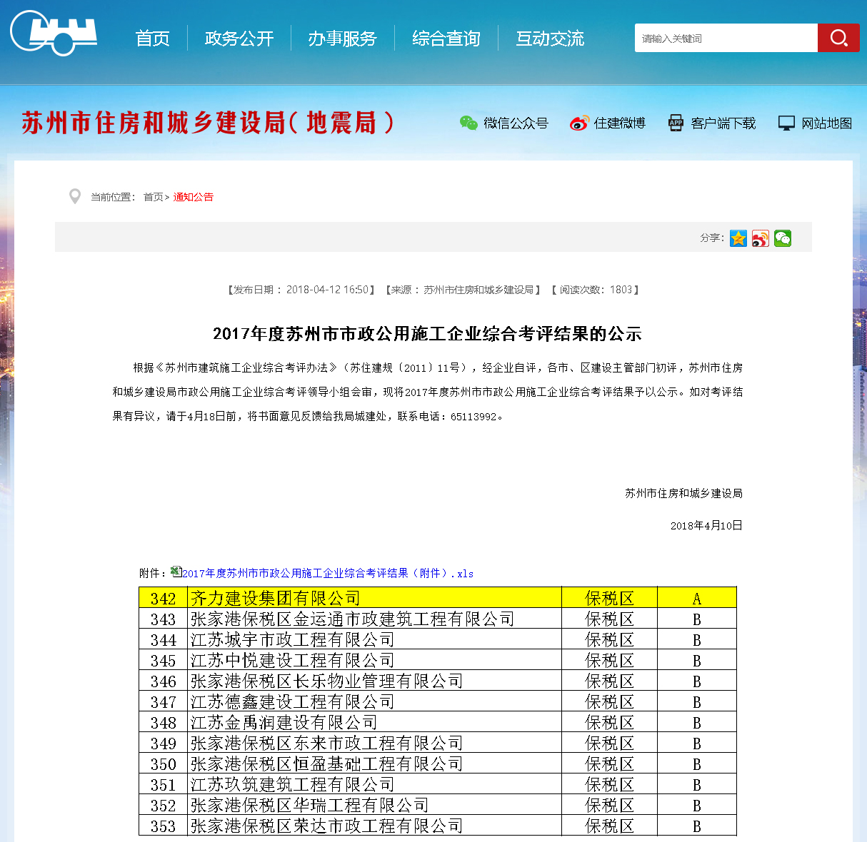
Task: Select 综合查询 in the navigation bar
Action: tap(446, 39)
